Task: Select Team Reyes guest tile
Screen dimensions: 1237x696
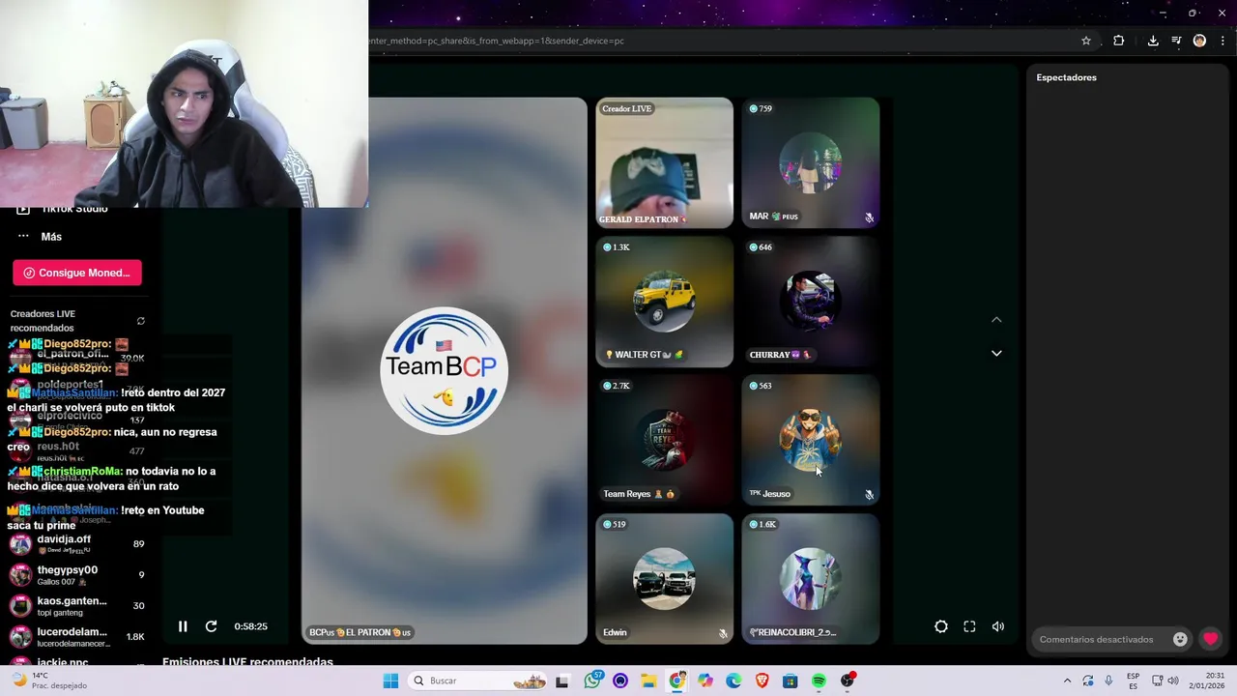Action: click(x=664, y=441)
